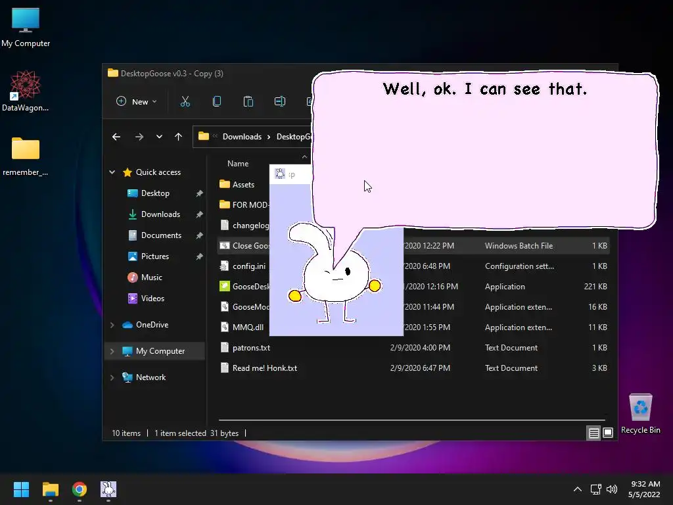Switch to details view layout icon
The image size is (673, 505).
coord(593,433)
